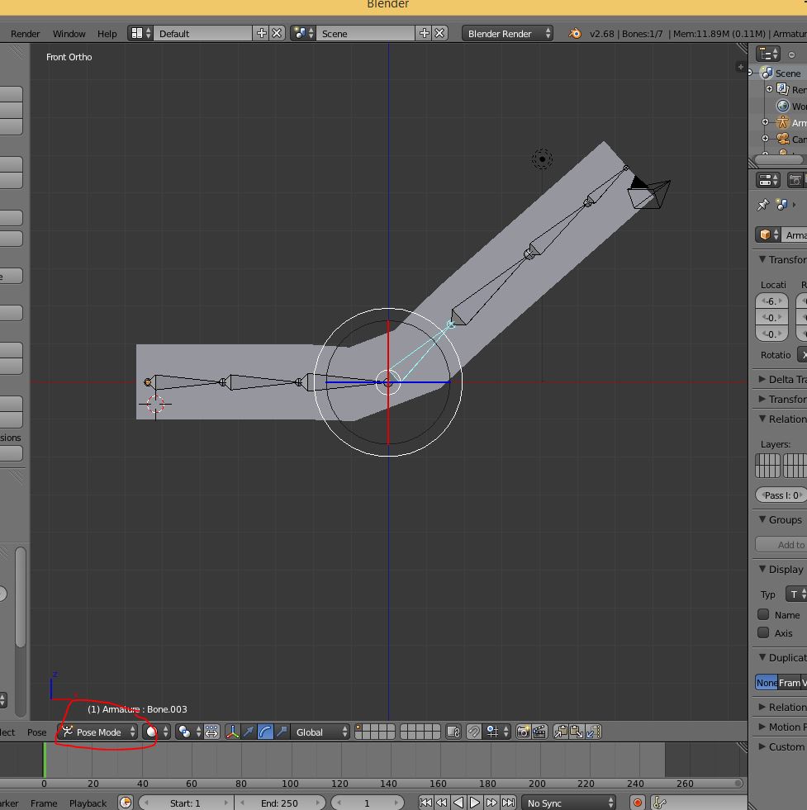Open the Render menu
807x810 pixels.
[x=25, y=33]
